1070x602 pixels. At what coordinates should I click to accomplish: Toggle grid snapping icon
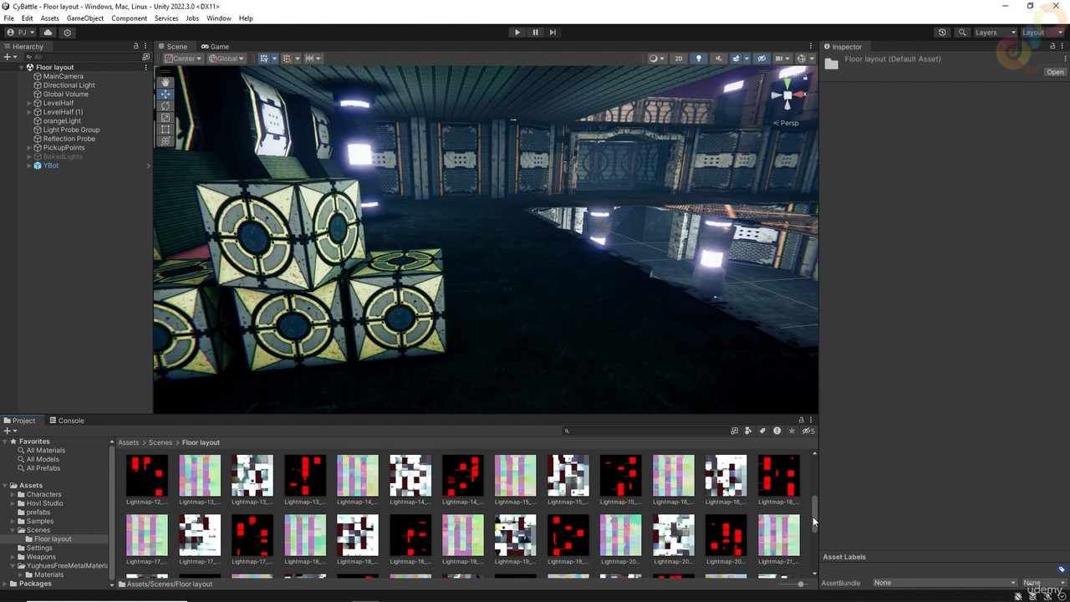coord(288,59)
